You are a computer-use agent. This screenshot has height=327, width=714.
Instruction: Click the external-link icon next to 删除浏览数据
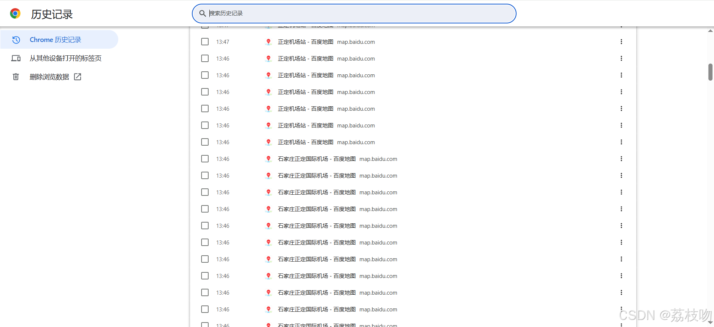(78, 77)
